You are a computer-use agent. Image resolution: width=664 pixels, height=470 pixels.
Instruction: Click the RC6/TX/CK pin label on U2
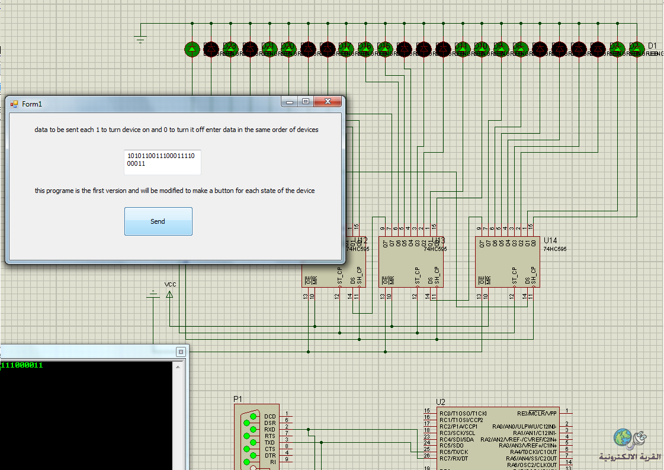coord(454,452)
